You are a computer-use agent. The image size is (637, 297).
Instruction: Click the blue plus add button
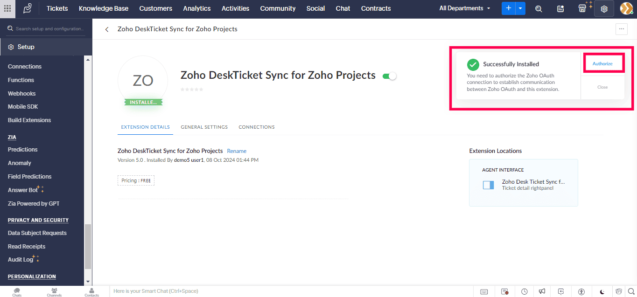[508, 8]
